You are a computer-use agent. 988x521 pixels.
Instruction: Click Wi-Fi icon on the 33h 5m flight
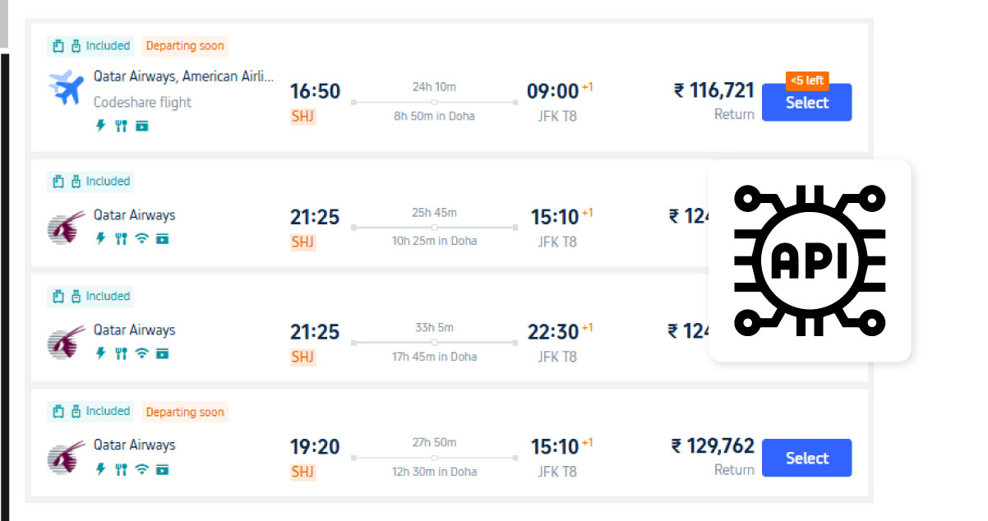click(142, 354)
